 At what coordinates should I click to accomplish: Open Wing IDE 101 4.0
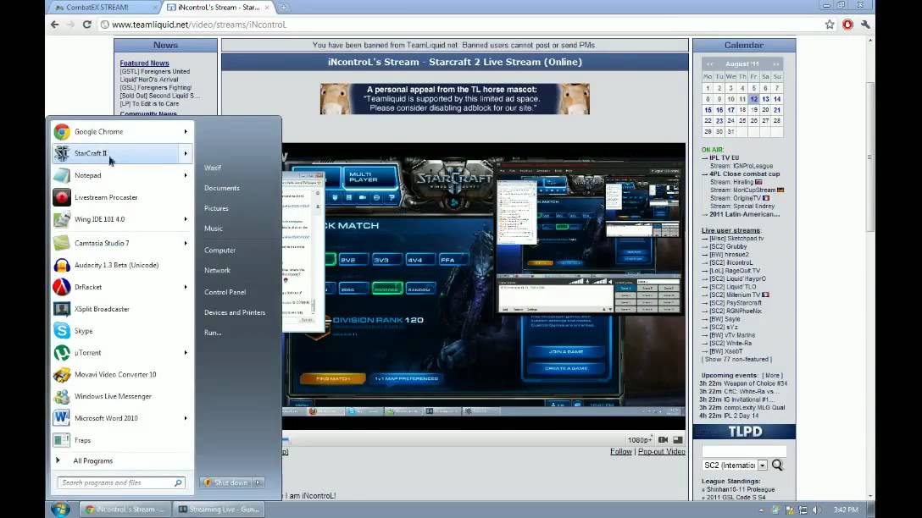(120, 219)
